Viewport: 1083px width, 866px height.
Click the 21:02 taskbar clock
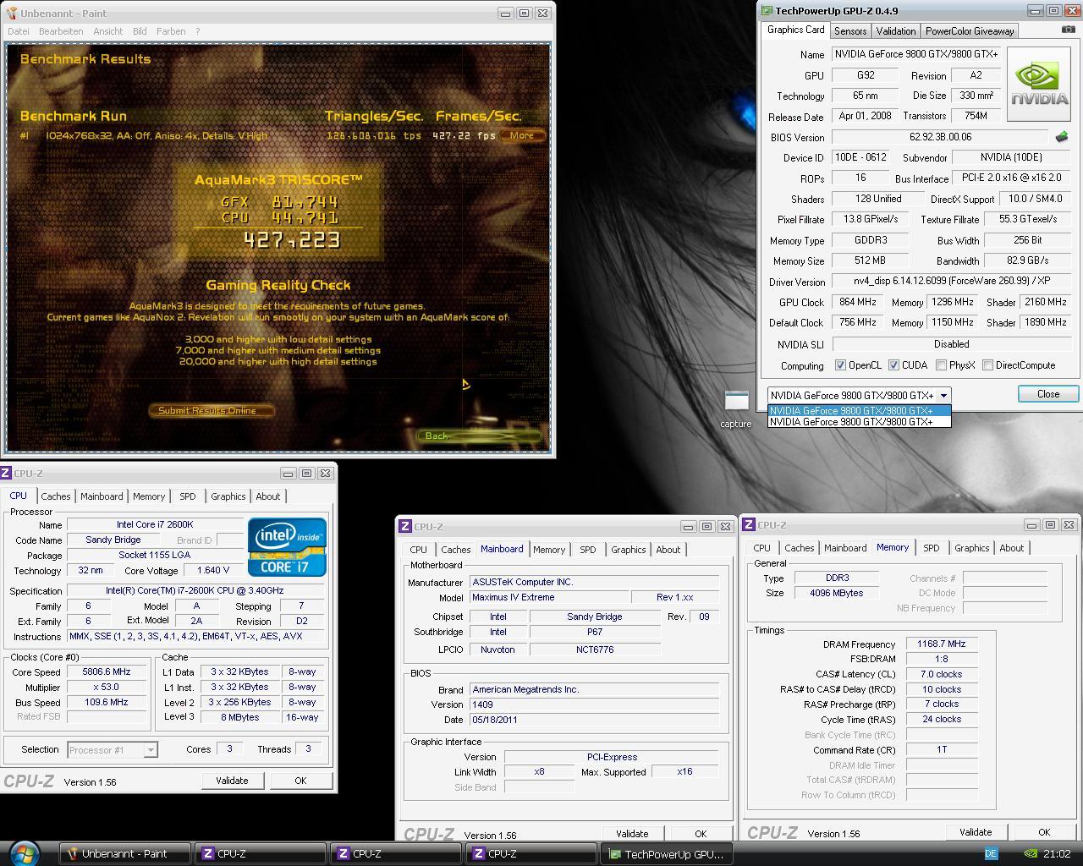tap(1058, 854)
